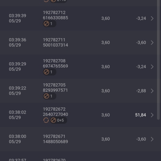This screenshot has height=161, width=161.
Task: Expand row with ID 192782711
Action: coord(152,43)
